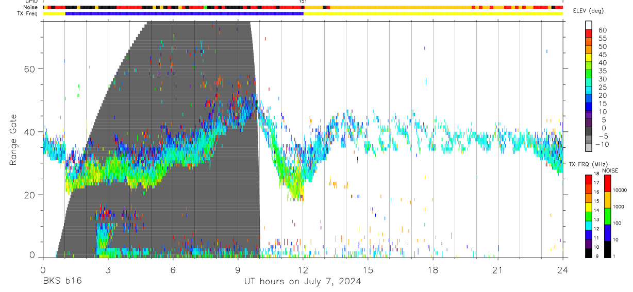Viewport: 633px width, 292px height.
Task: Click the 50 label on the ELEV color bar
Action: click(602, 46)
